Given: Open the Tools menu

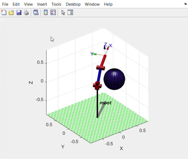Looking at the screenshot, I should tap(56, 4).
